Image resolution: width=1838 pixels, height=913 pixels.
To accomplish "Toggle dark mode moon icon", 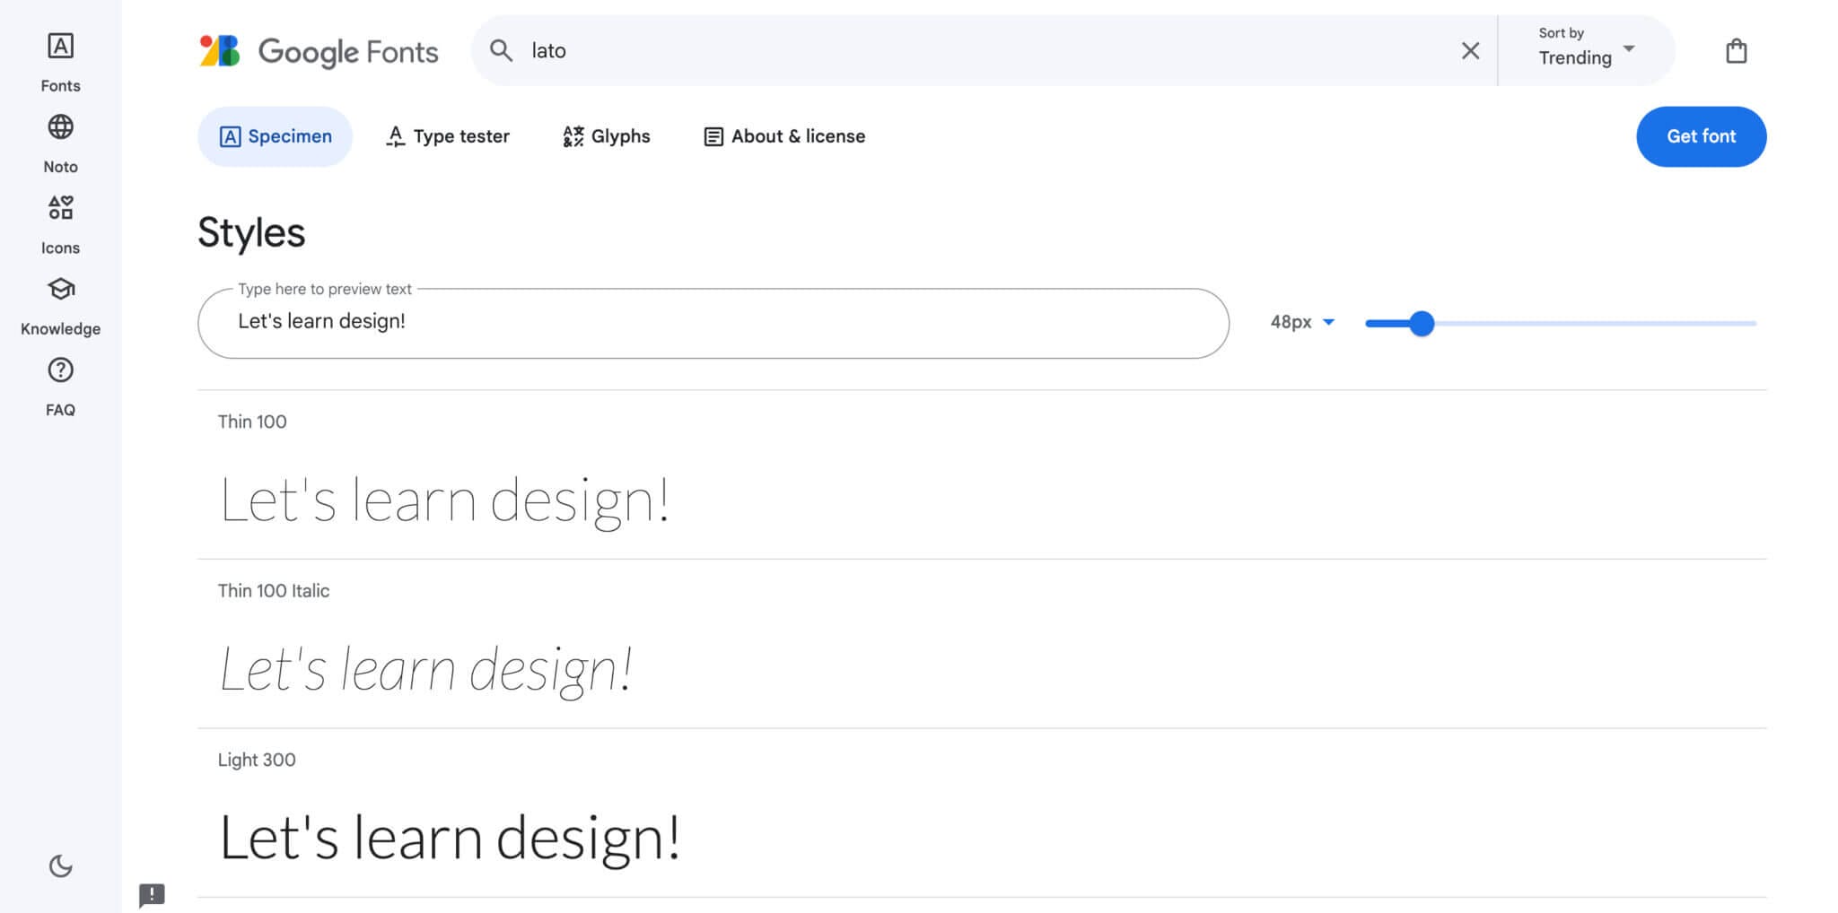I will pyautogui.click(x=60, y=865).
